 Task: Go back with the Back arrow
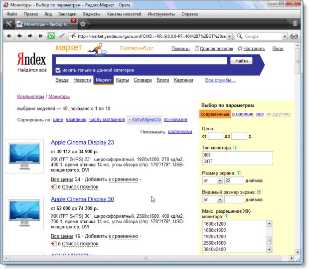pos(19,36)
